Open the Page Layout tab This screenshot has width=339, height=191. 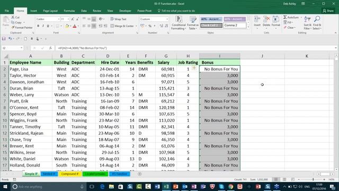tap(50, 11)
